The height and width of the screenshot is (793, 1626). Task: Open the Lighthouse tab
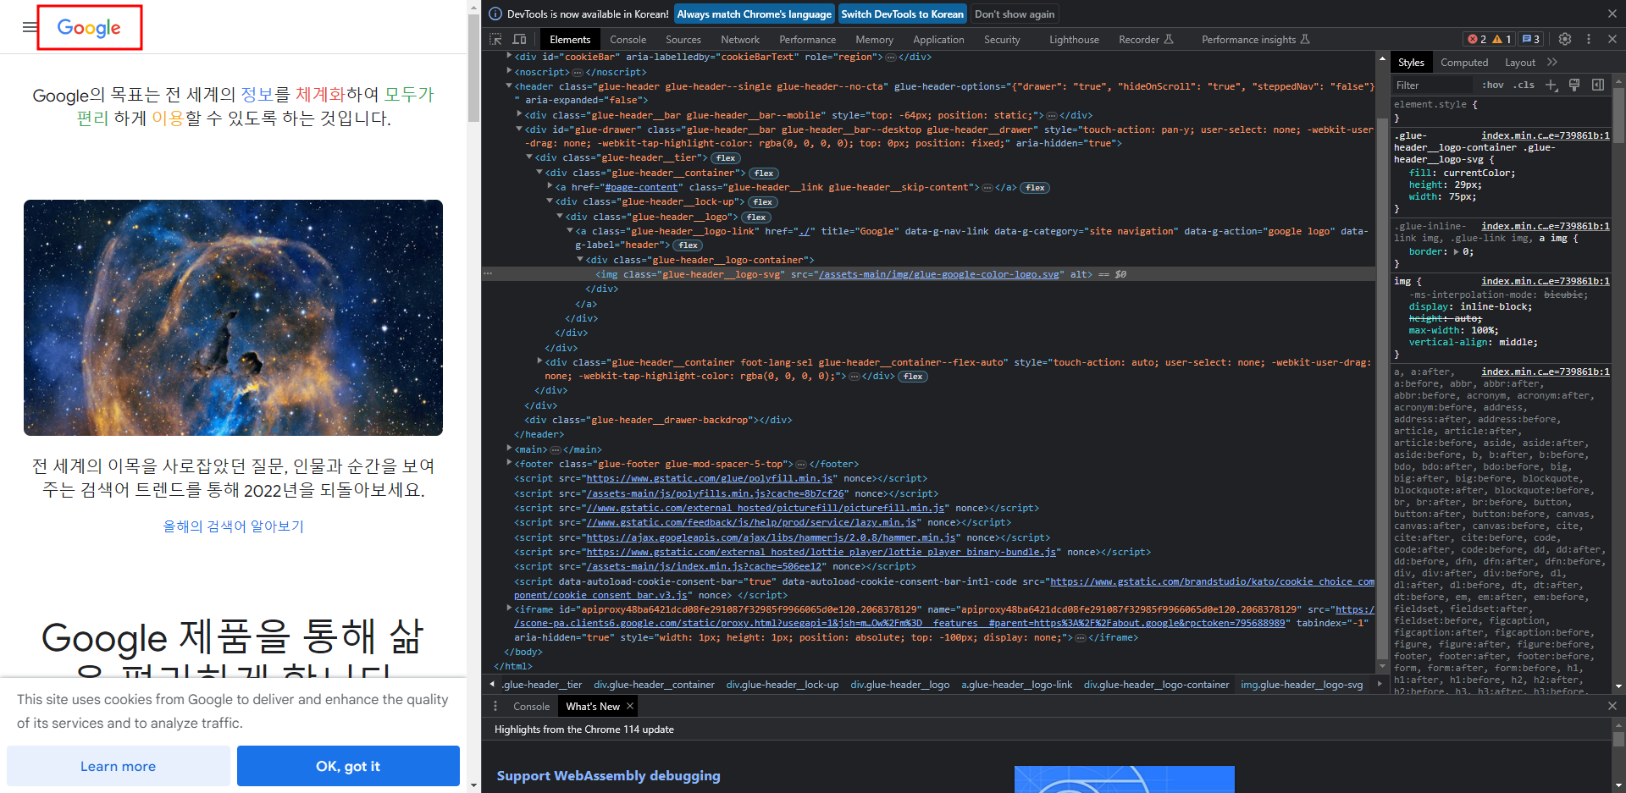[x=1074, y=39]
